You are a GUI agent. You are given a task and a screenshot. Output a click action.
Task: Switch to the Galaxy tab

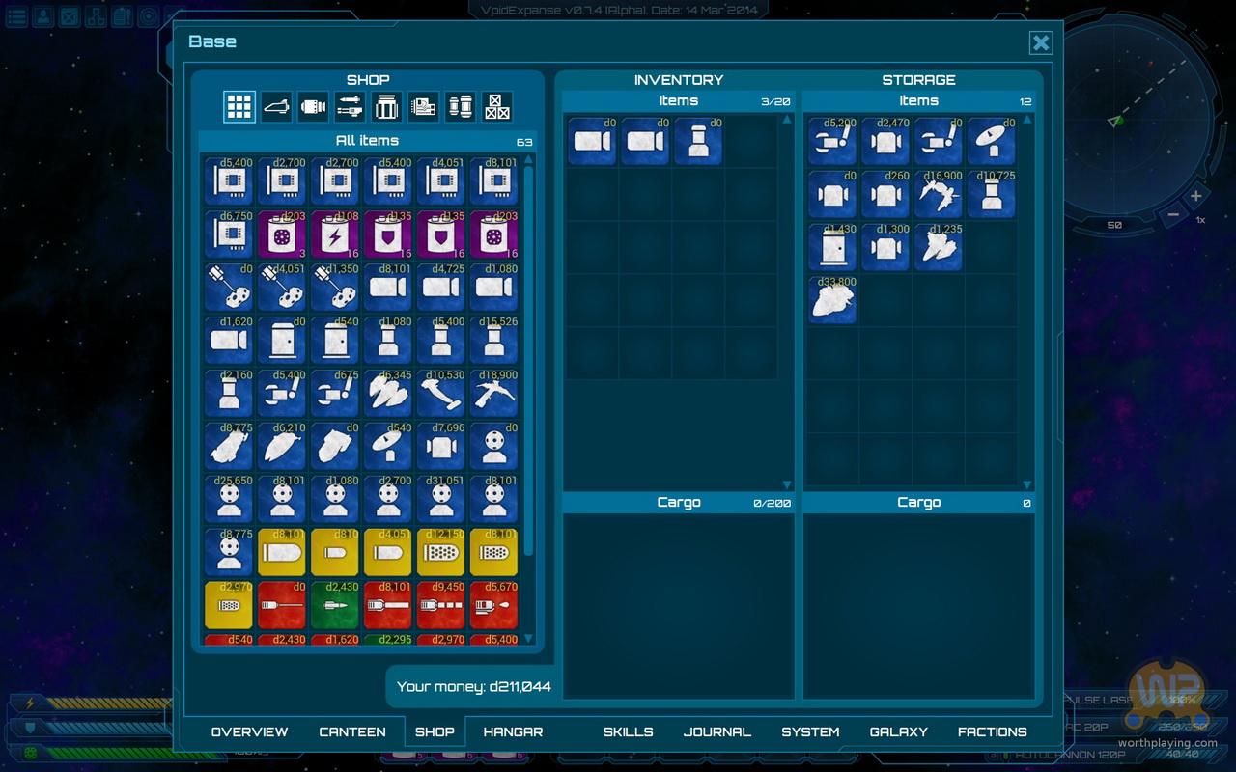point(898,731)
